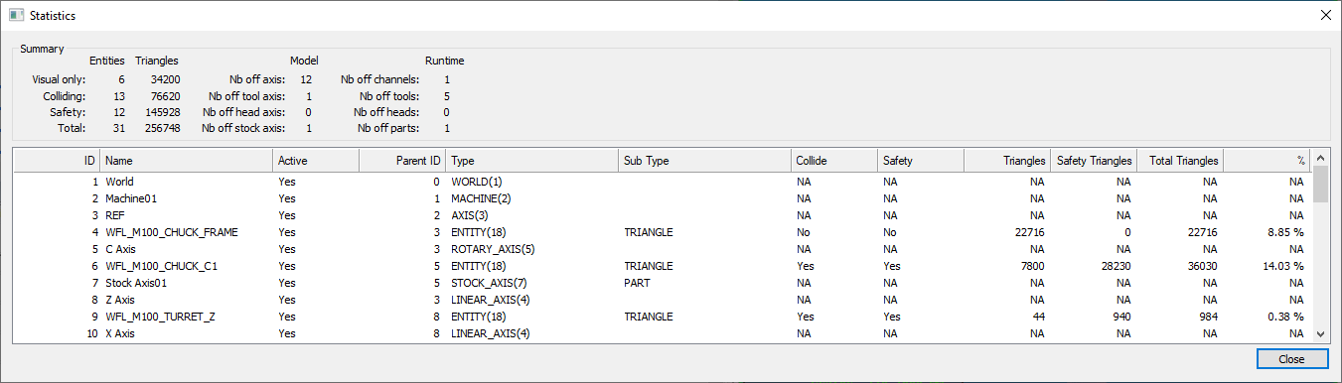Image resolution: width=1342 pixels, height=383 pixels.
Task: Sort by the Safety column header
Action: tap(921, 160)
